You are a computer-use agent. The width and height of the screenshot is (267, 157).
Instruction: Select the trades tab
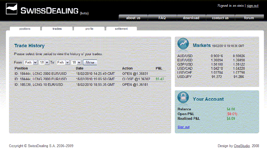(57, 29)
